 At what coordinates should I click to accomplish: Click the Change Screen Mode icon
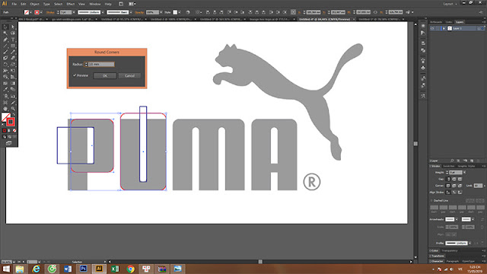[x=8, y=143]
